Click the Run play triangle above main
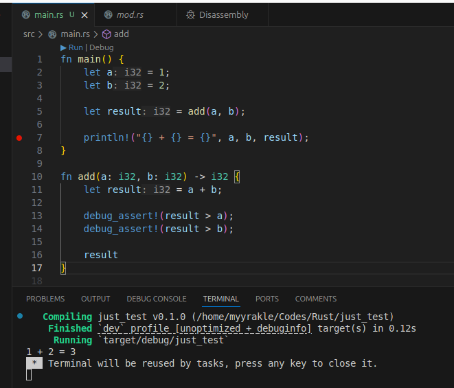The image size is (454, 388). click(x=64, y=47)
